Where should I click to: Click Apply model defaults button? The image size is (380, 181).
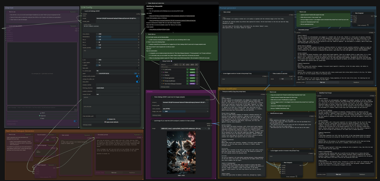click(111, 122)
